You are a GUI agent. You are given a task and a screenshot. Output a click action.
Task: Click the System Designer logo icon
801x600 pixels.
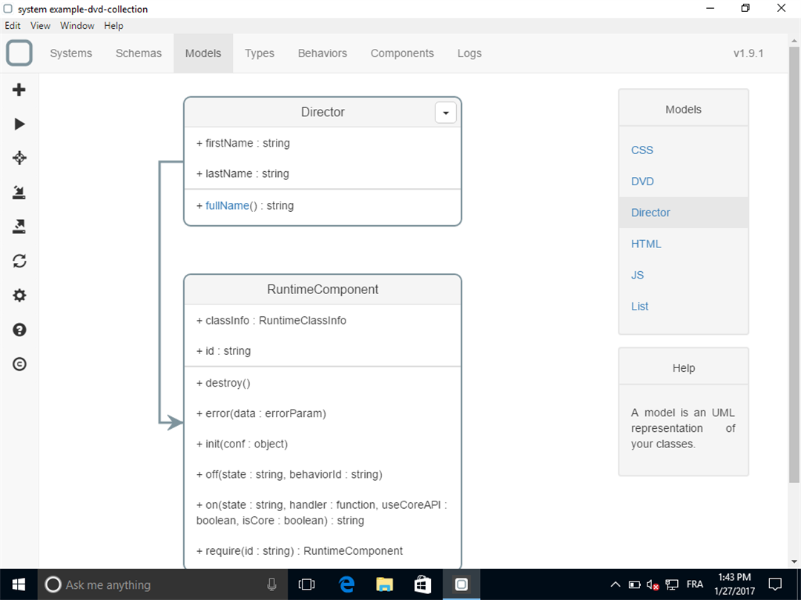click(19, 53)
